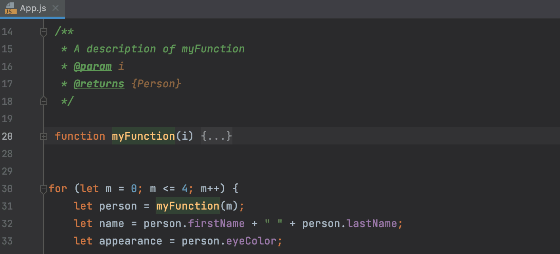Click the folded {...} code placeholder
560x254 pixels.
point(216,136)
